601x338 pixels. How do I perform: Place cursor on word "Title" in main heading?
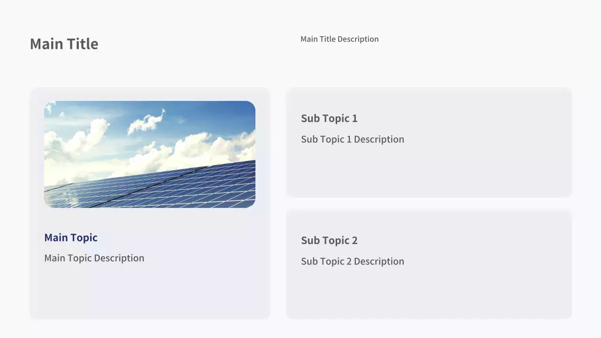click(x=83, y=44)
